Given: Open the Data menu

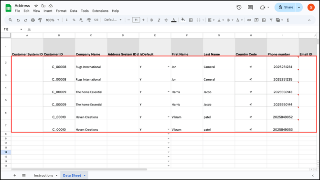Looking at the screenshot, I should point(74,11).
